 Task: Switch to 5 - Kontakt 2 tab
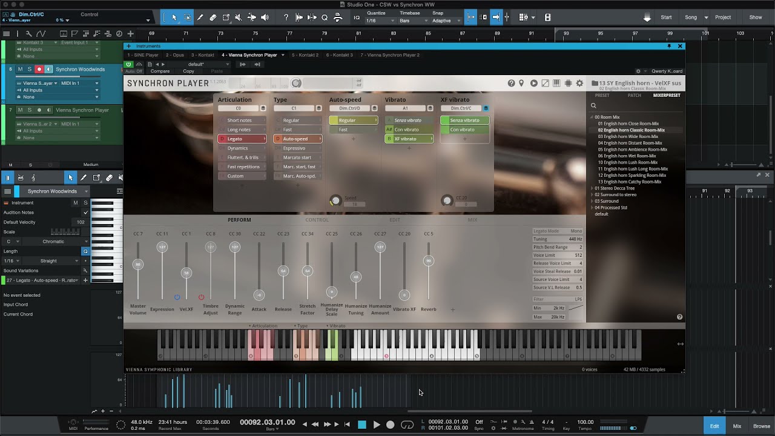click(x=305, y=55)
